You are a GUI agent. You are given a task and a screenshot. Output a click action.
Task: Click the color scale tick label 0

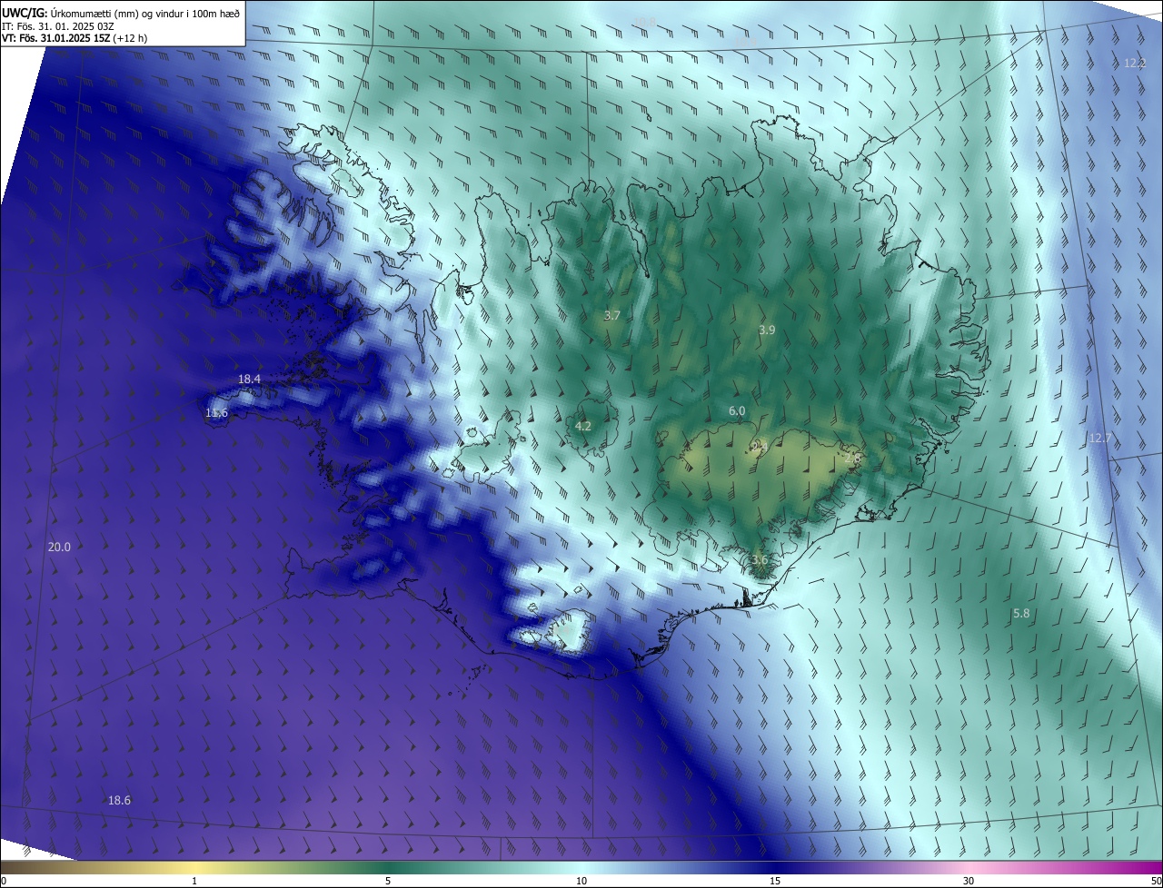click(x=3, y=882)
